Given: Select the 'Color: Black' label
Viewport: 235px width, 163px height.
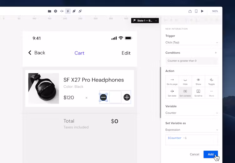Looking at the screenshot, I should [x=73, y=87].
